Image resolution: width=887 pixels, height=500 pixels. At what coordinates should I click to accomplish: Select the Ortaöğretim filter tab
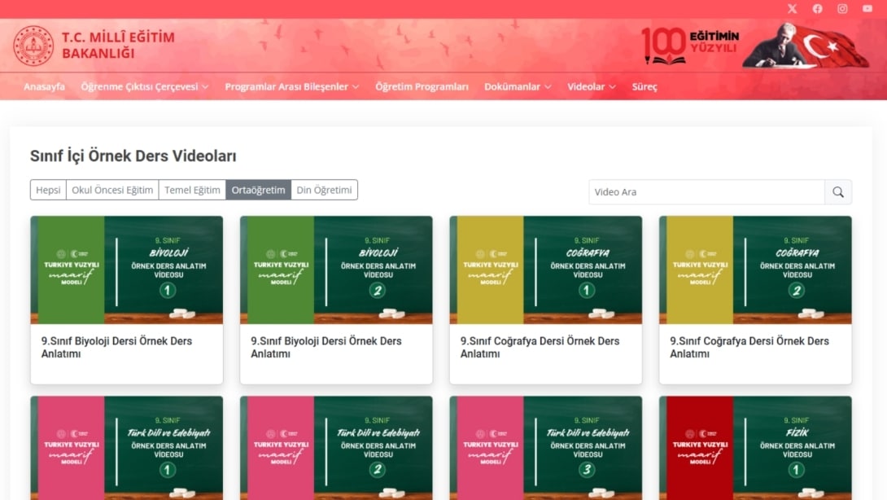259,190
